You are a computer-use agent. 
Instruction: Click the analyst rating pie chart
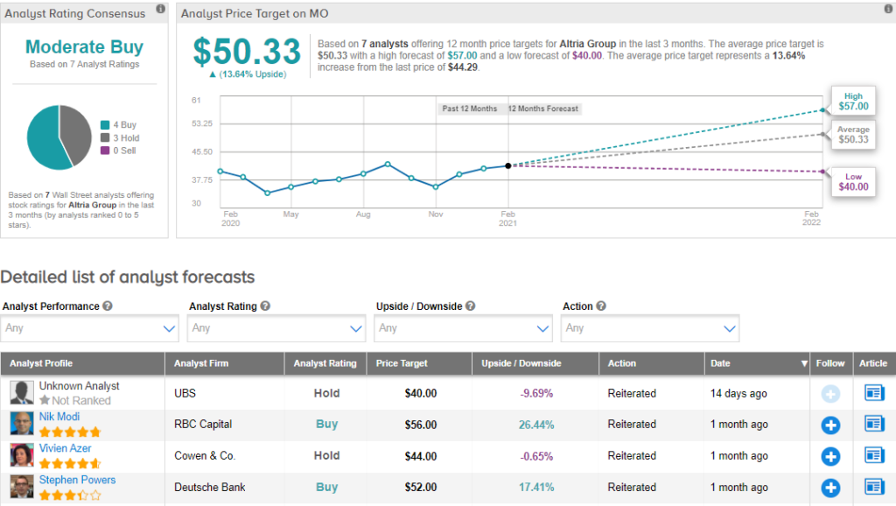[59, 137]
